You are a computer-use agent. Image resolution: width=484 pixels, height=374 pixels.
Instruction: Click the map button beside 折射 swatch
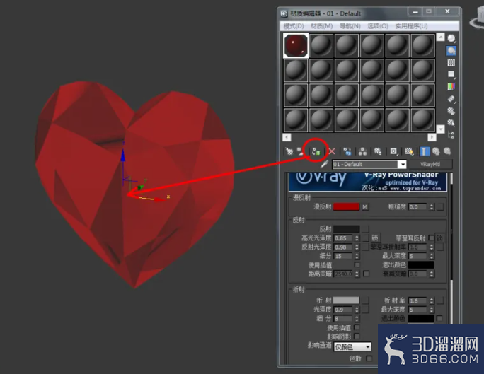[x=365, y=300]
